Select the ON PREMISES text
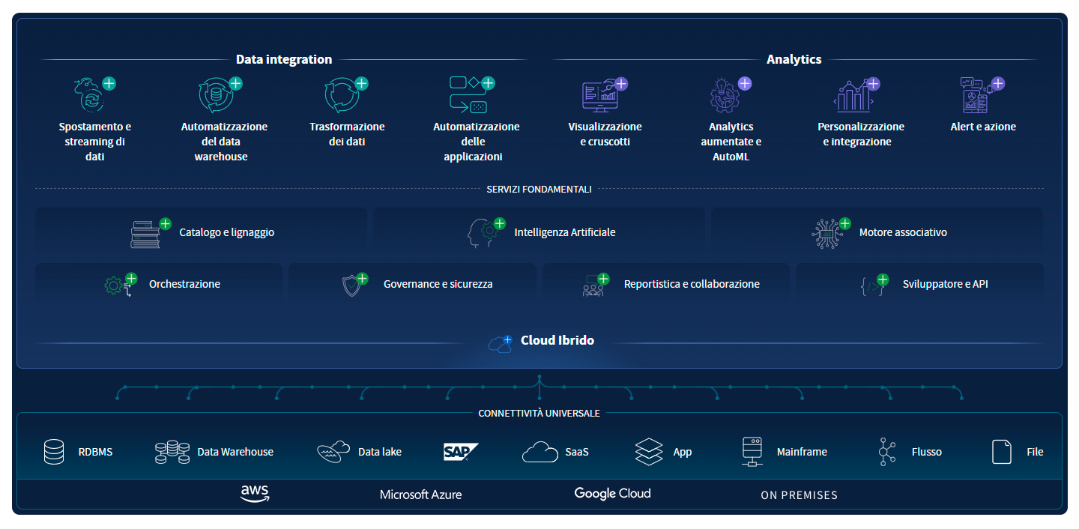 (799, 495)
